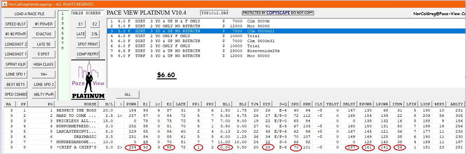Select the E1 pace button

pos(80,24)
